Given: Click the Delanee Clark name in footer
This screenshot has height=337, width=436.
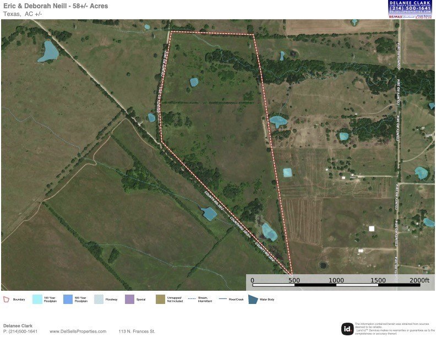Looking at the screenshot, I should point(18,325).
